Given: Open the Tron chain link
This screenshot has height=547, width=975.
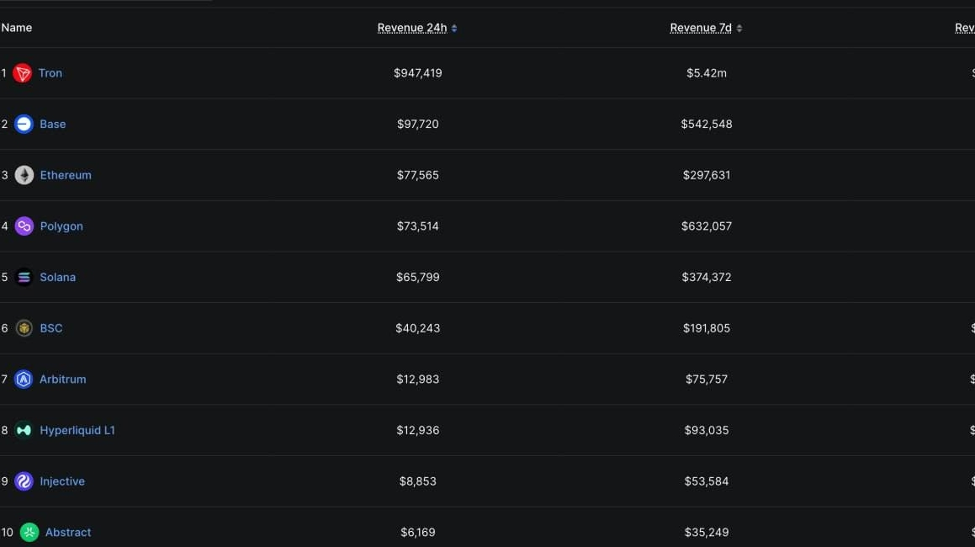Looking at the screenshot, I should click(50, 73).
